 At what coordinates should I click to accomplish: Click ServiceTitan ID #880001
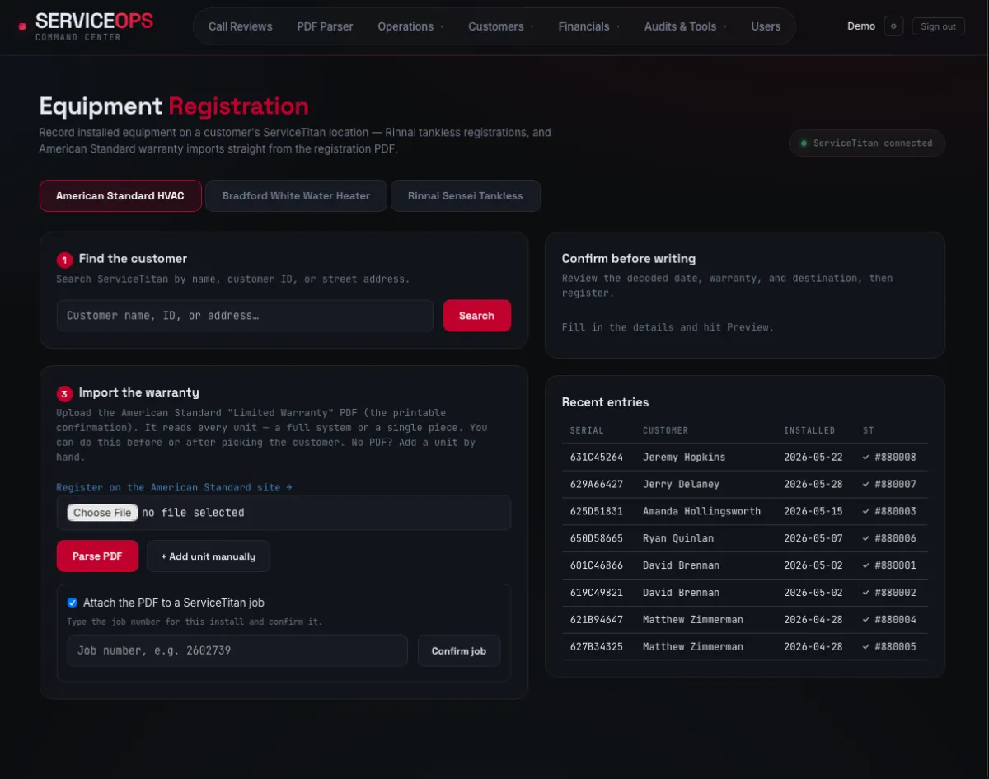[895, 565]
